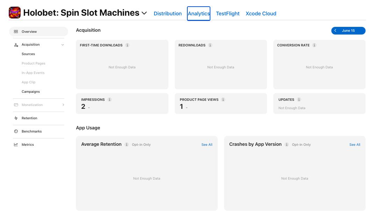The height and width of the screenshot is (211, 382).
Task: Open Metrics in the sidebar
Action: pyautogui.click(x=28, y=145)
